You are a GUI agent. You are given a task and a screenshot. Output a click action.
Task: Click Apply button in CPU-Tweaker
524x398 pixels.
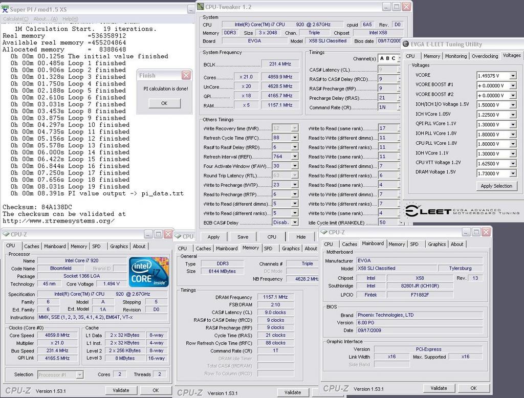(x=213, y=236)
